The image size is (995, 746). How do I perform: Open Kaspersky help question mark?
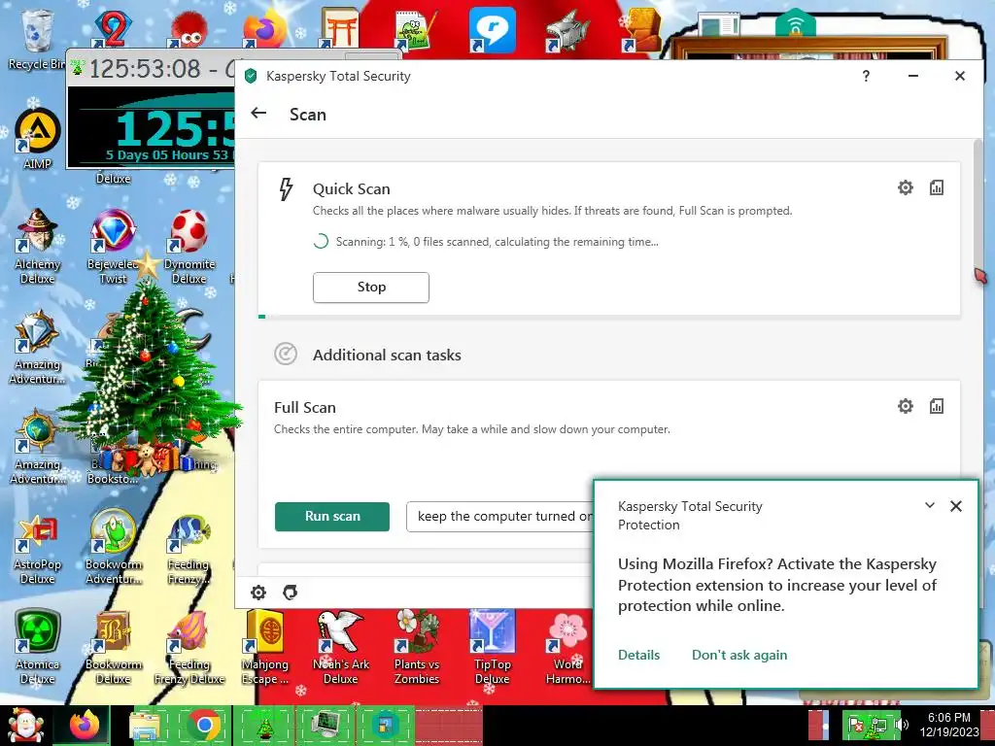point(866,76)
